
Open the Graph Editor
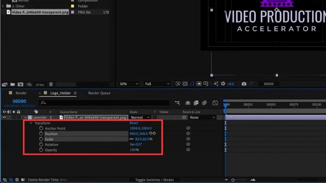pyautogui.click(x=215, y=103)
